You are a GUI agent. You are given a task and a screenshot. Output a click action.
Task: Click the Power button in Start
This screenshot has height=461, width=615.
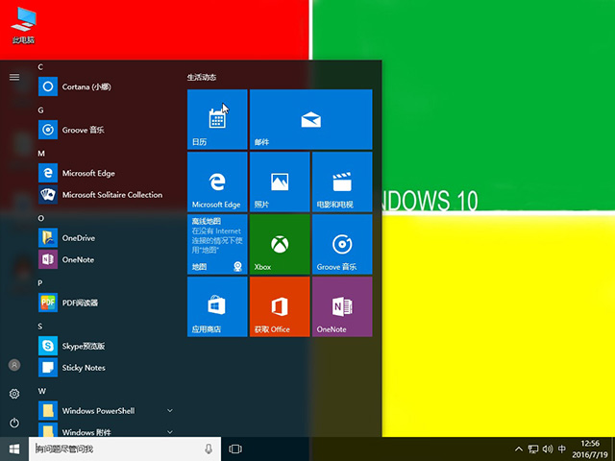[14, 423]
